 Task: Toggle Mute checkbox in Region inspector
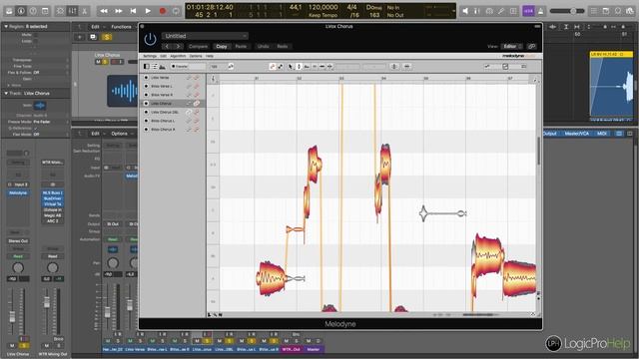point(36,35)
